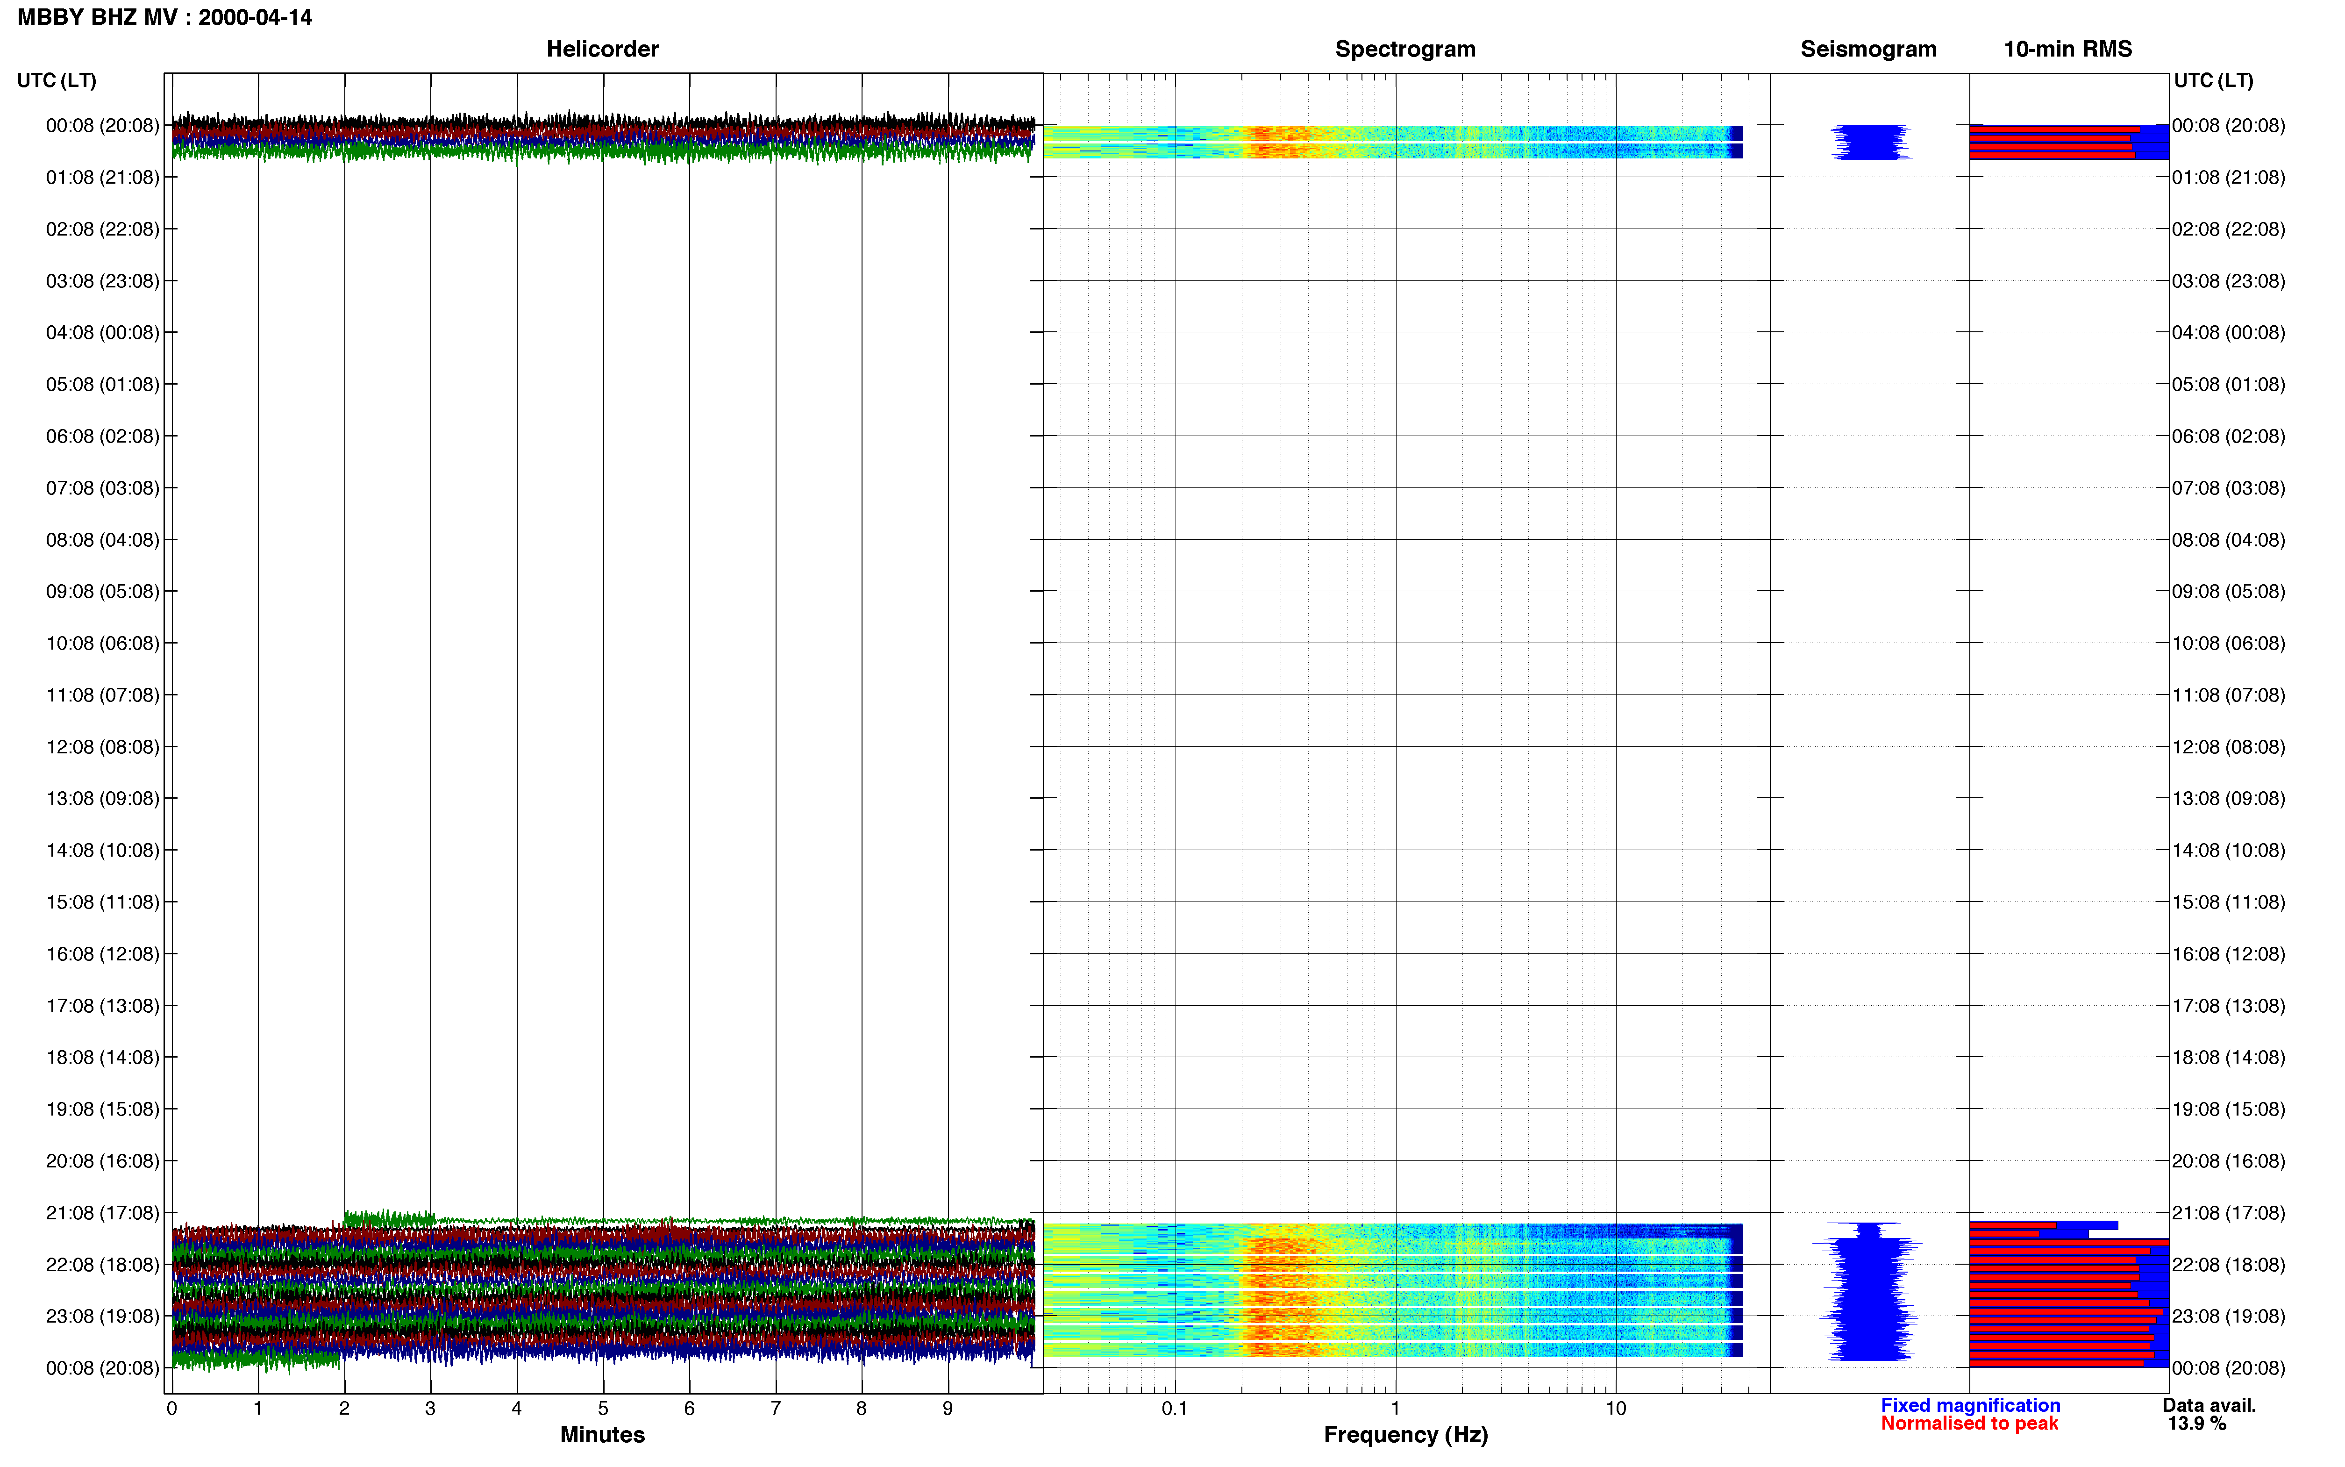Click the top blue seismogram envelope
Image resolution: width=2345 pixels, height=1467 pixels.
point(1870,142)
